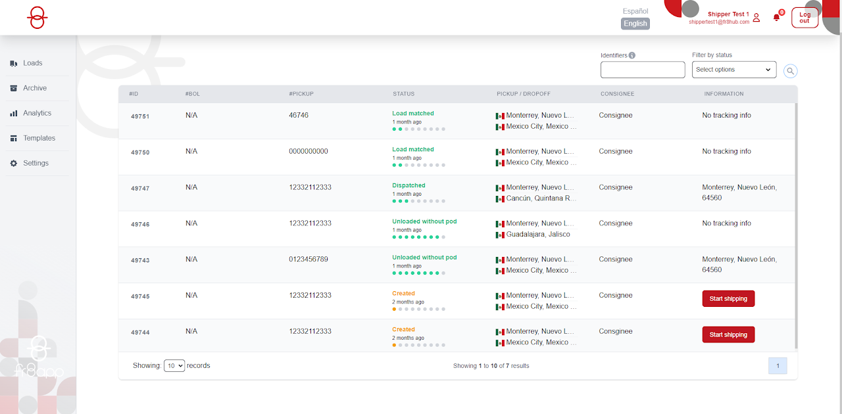Open the Analytics menu item

coord(38,113)
